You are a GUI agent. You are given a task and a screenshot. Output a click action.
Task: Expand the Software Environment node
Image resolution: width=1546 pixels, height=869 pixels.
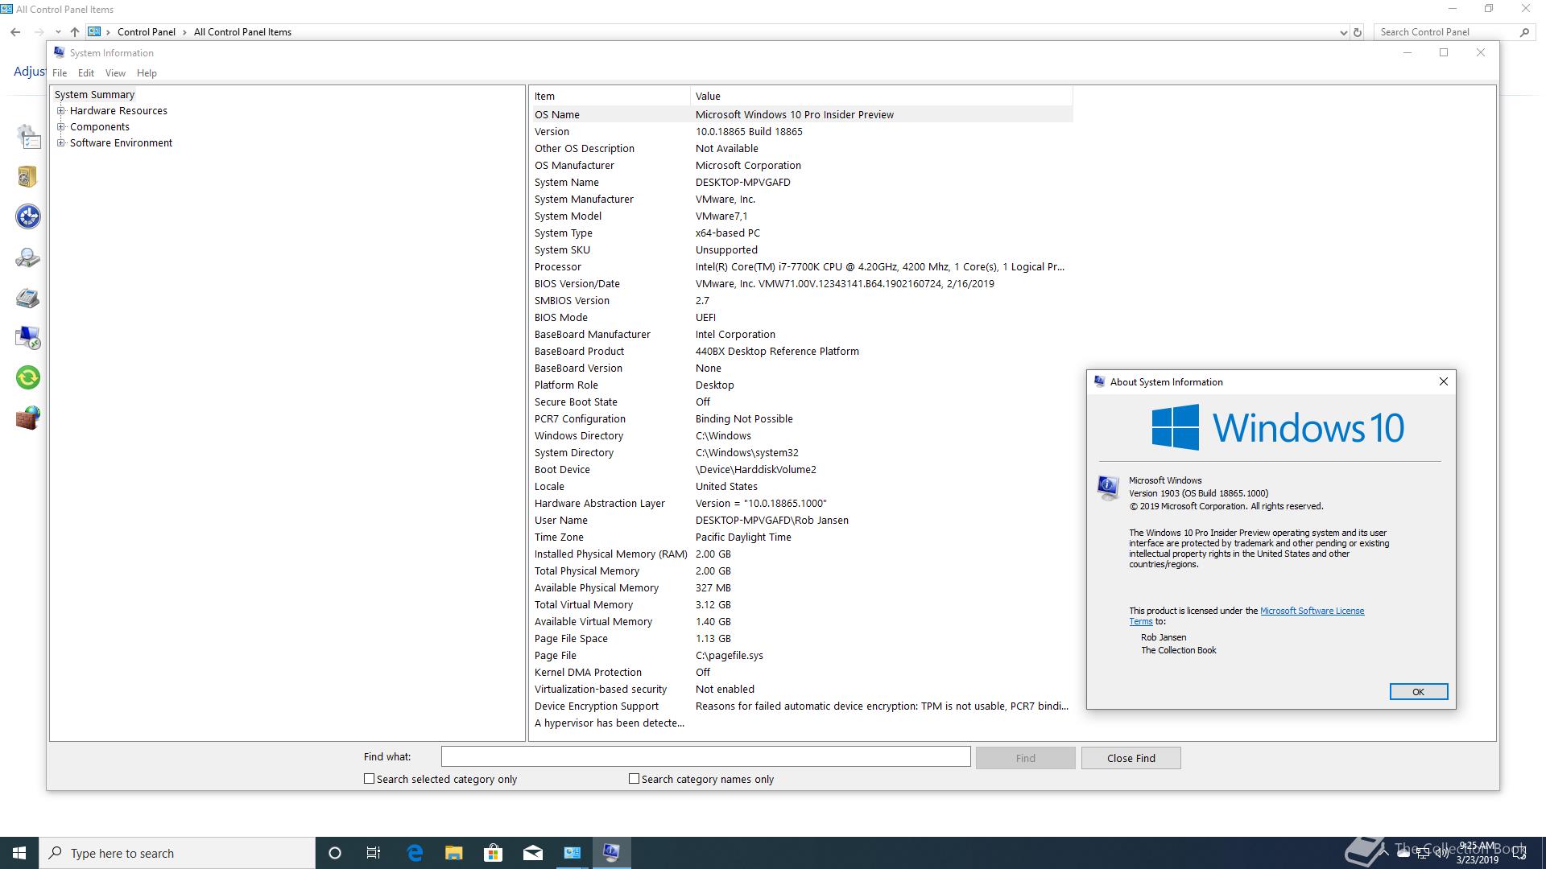60,143
